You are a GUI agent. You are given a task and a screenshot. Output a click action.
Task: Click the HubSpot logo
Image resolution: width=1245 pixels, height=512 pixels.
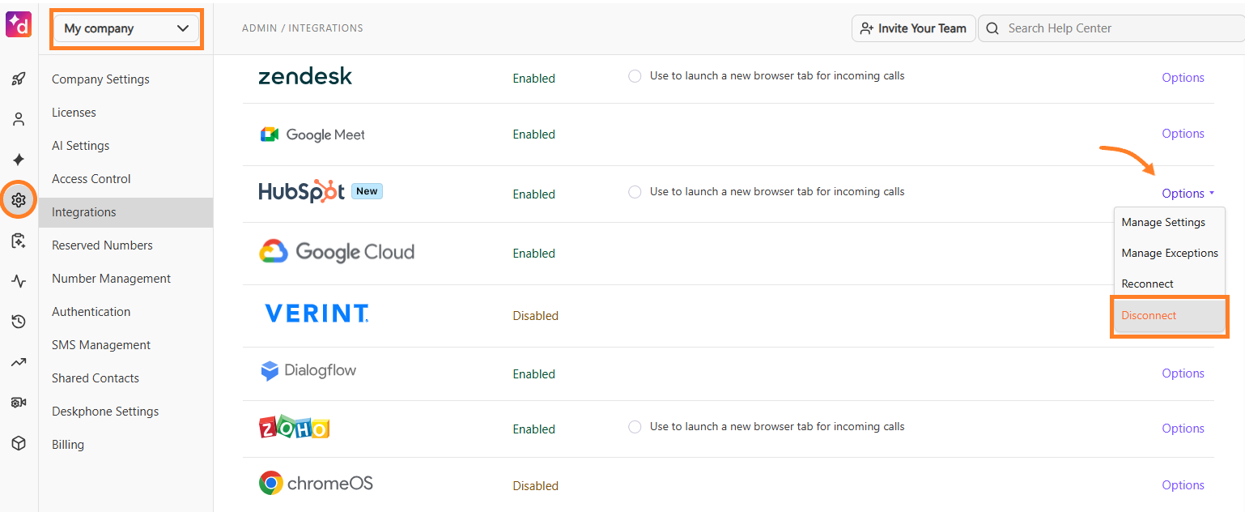point(301,192)
